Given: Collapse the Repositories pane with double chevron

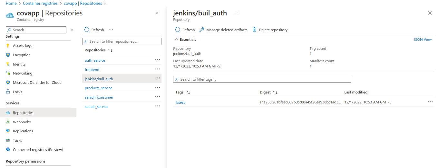Looking at the screenshot, I should (157, 13).
